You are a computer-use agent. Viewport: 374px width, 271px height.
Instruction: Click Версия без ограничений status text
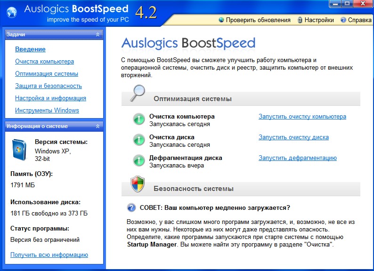45,240
